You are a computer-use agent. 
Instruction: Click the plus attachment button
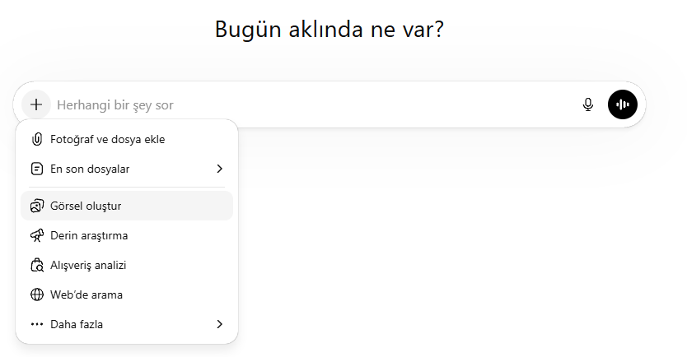(x=36, y=104)
